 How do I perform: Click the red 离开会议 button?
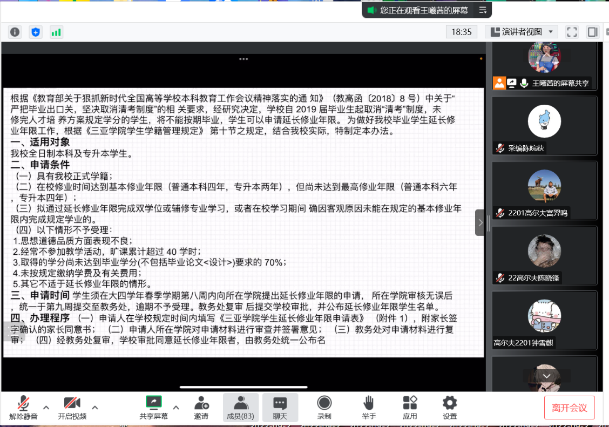point(569,408)
